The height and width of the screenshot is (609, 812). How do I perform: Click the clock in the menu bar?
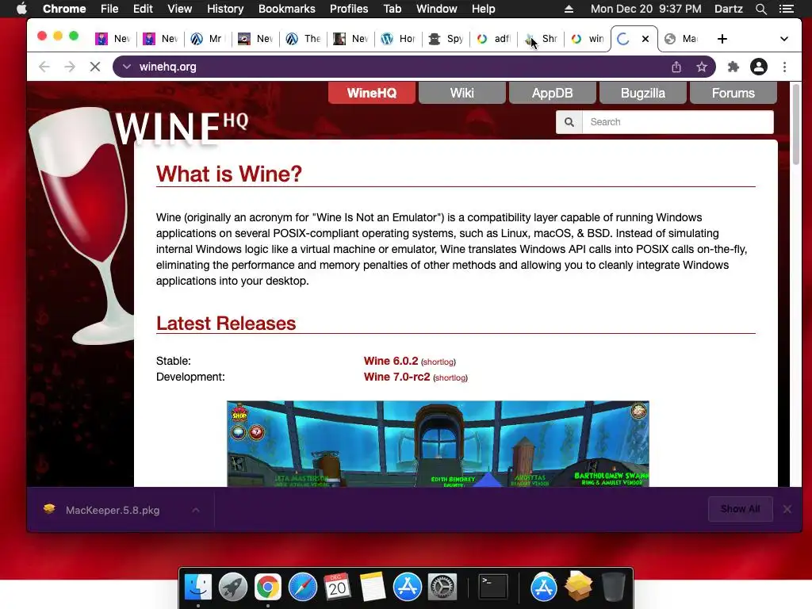[x=645, y=9]
